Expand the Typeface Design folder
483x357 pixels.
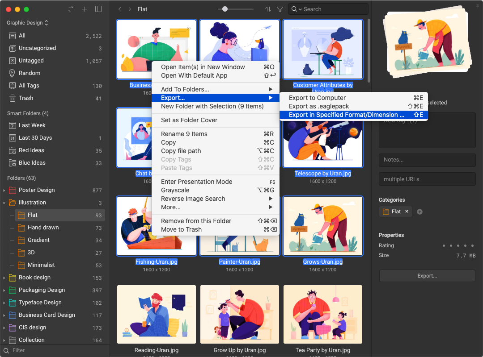click(4, 303)
